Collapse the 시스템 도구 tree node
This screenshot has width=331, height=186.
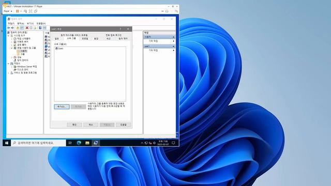click(x=9, y=36)
